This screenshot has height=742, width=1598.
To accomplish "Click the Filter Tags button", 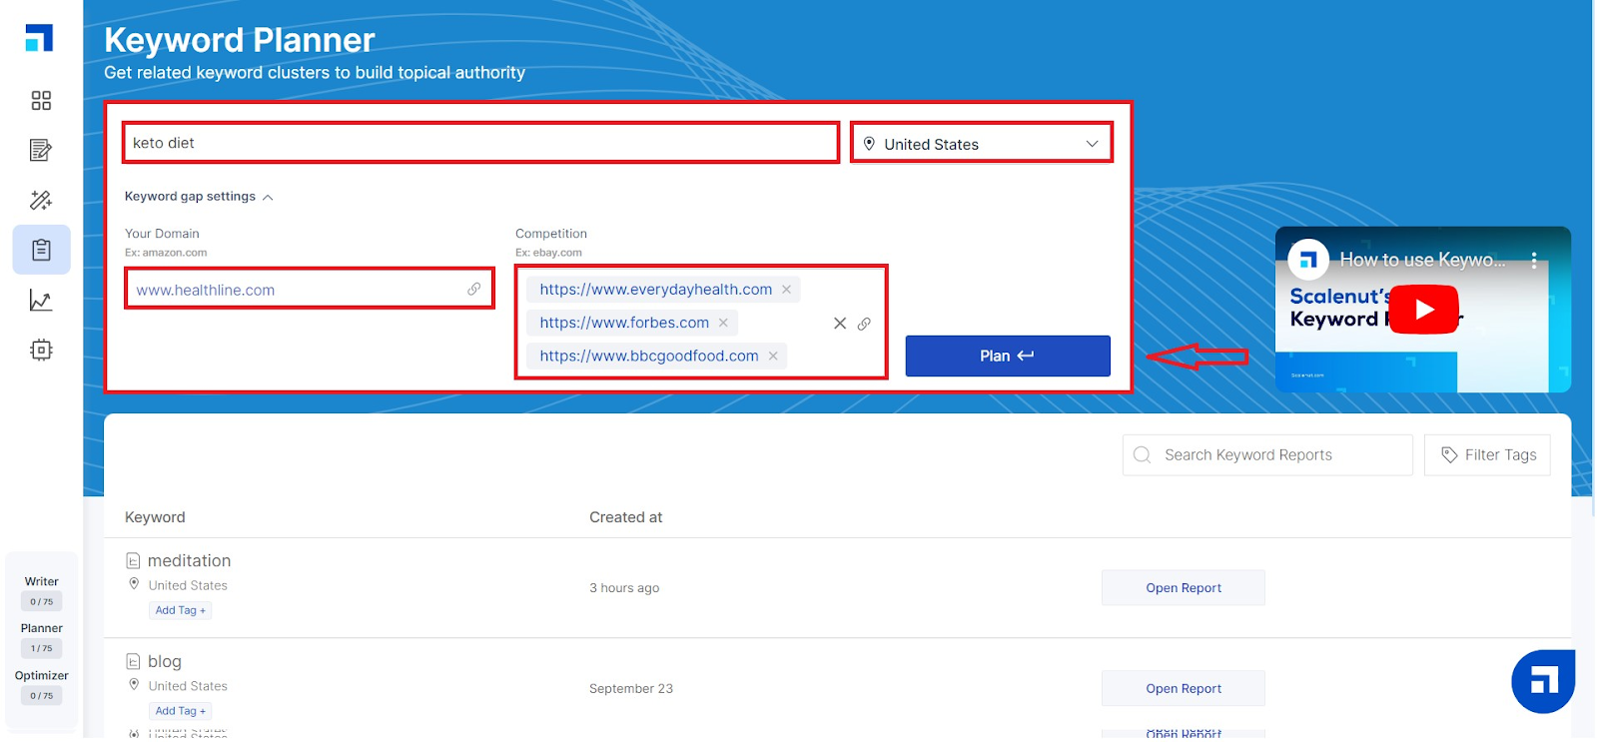I will 1487,454.
